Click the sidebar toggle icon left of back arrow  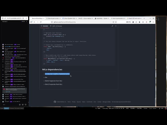click(x=31, y=22)
